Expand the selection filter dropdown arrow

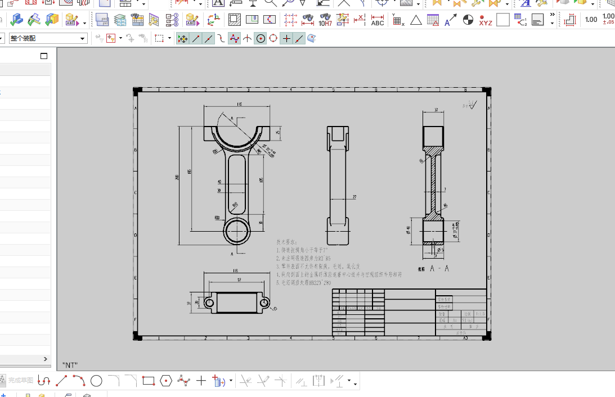click(120, 38)
